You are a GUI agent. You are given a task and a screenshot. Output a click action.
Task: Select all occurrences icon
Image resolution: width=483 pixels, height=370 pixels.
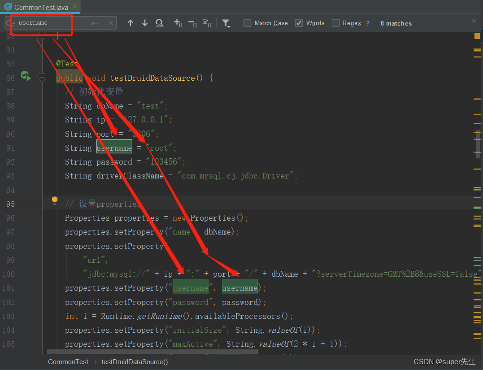pos(207,23)
